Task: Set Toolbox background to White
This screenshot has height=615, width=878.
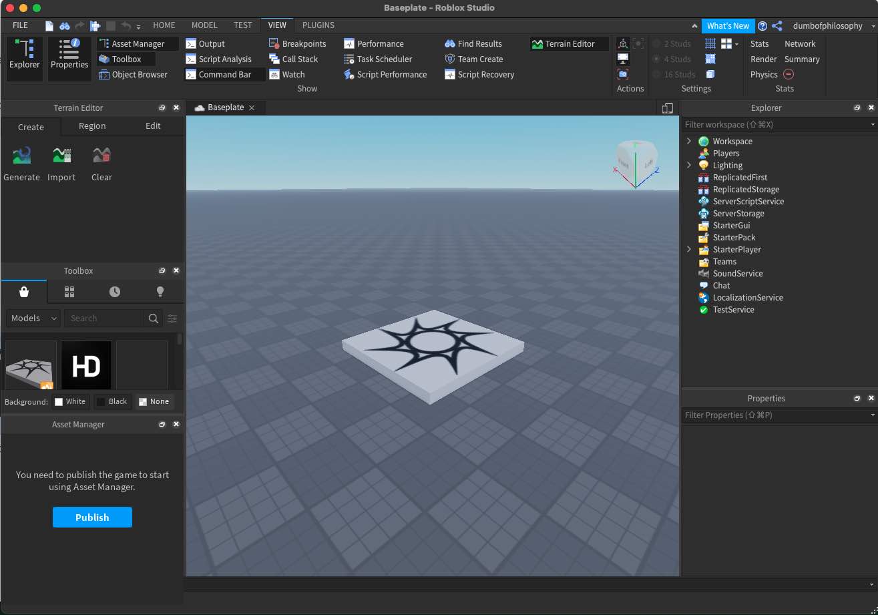Action: click(x=70, y=401)
